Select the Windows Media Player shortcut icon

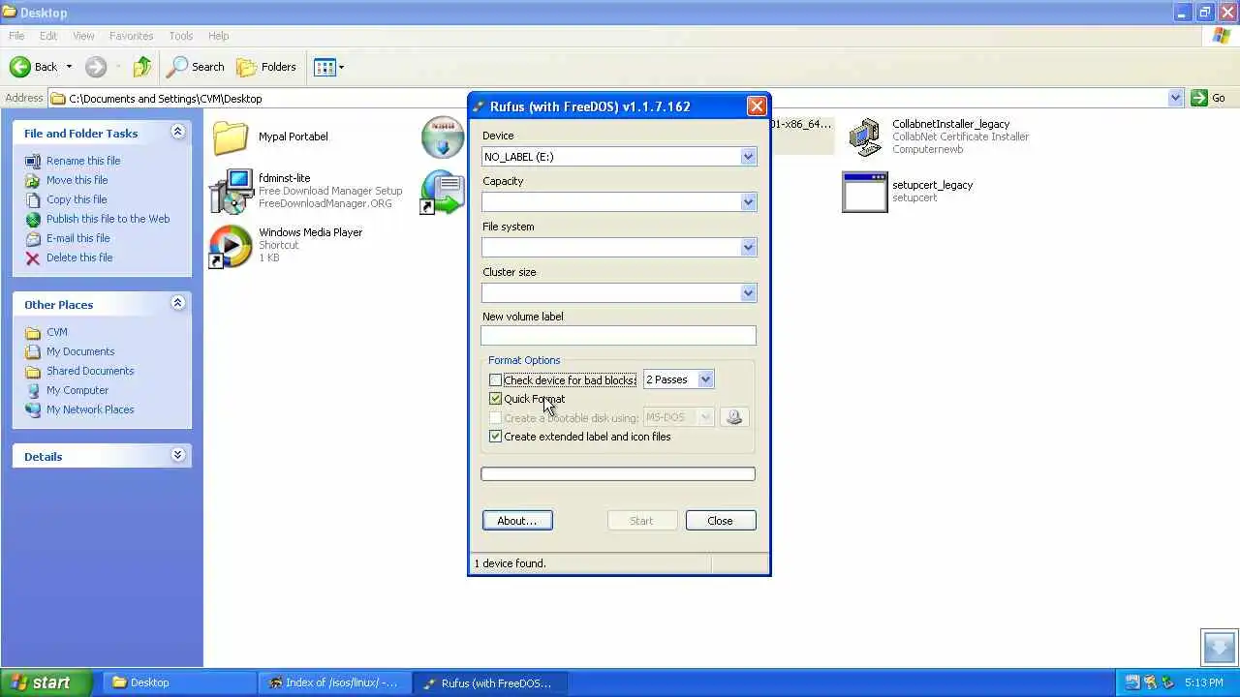pos(231,246)
